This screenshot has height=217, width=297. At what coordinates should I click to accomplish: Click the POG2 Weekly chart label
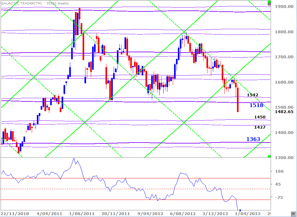(x=58, y=3)
